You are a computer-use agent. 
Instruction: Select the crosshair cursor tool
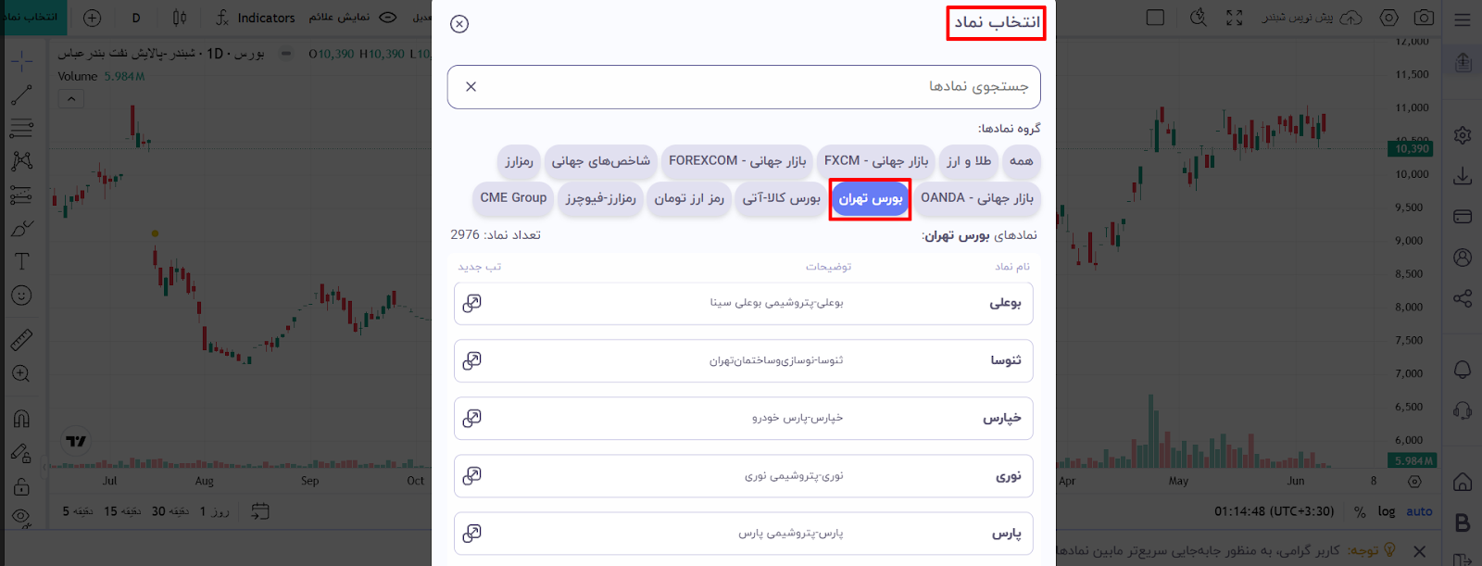pos(21,61)
